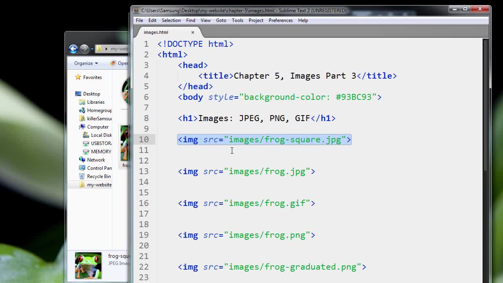Select Network in Explorer navigation pane
The width and height of the screenshot is (503, 283).
tap(96, 160)
